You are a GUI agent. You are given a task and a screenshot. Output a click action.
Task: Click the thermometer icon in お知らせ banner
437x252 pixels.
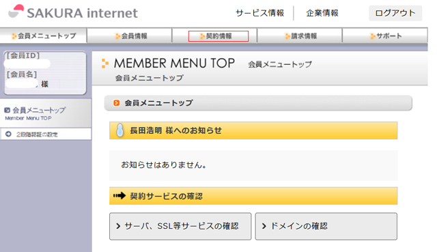[x=120, y=130]
